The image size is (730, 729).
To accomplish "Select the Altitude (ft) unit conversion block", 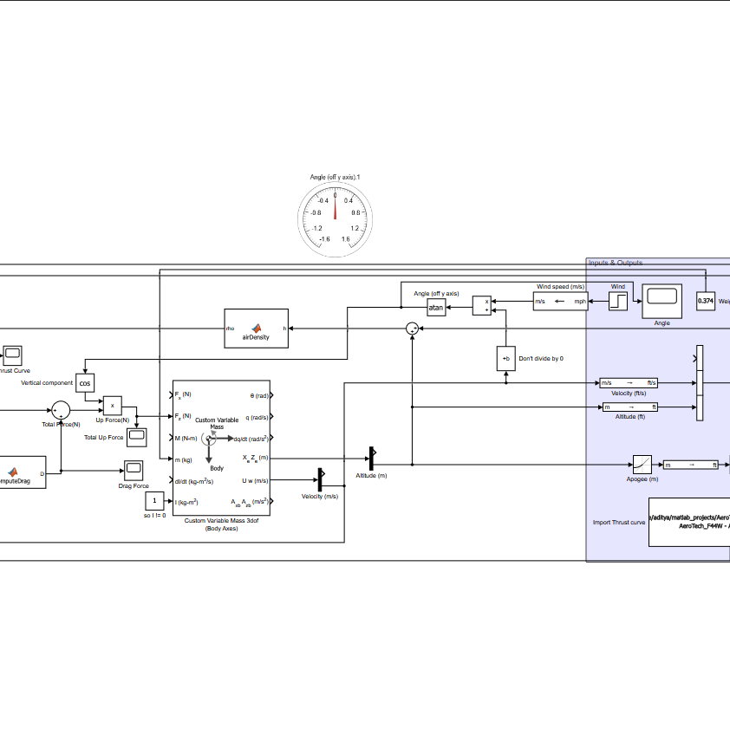I will pyautogui.click(x=630, y=407).
